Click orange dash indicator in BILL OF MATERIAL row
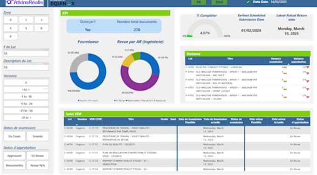The height and width of the screenshot is (175, 317). click(285, 81)
